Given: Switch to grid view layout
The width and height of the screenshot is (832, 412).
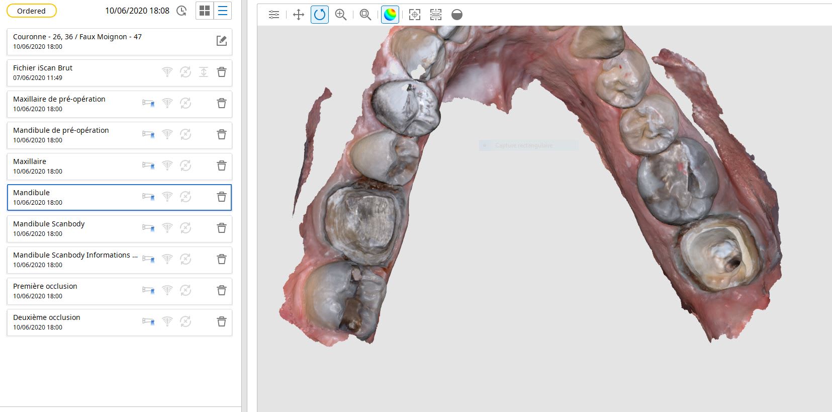Looking at the screenshot, I should click(205, 11).
